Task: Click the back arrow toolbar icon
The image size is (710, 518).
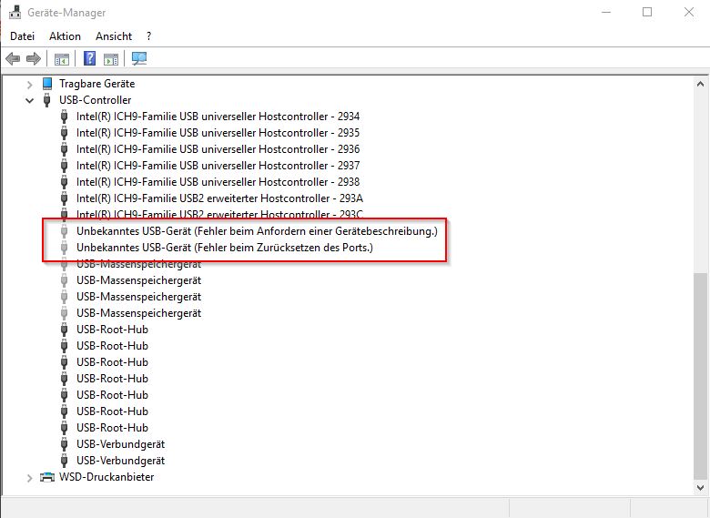Action: click(x=13, y=59)
